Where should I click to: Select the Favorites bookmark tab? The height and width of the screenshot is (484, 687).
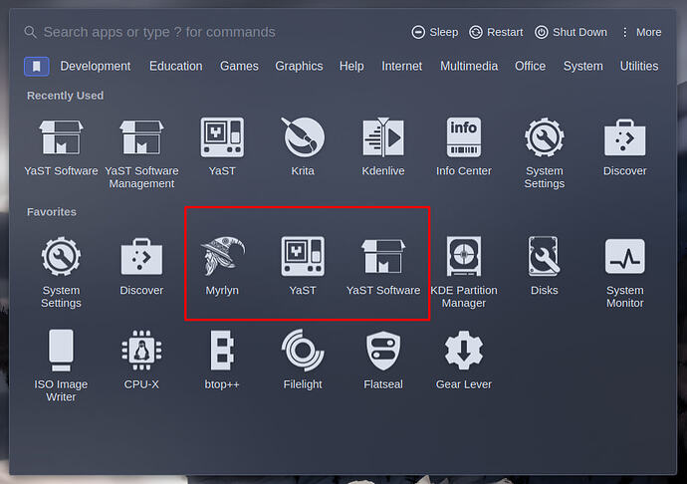pyautogui.click(x=37, y=66)
